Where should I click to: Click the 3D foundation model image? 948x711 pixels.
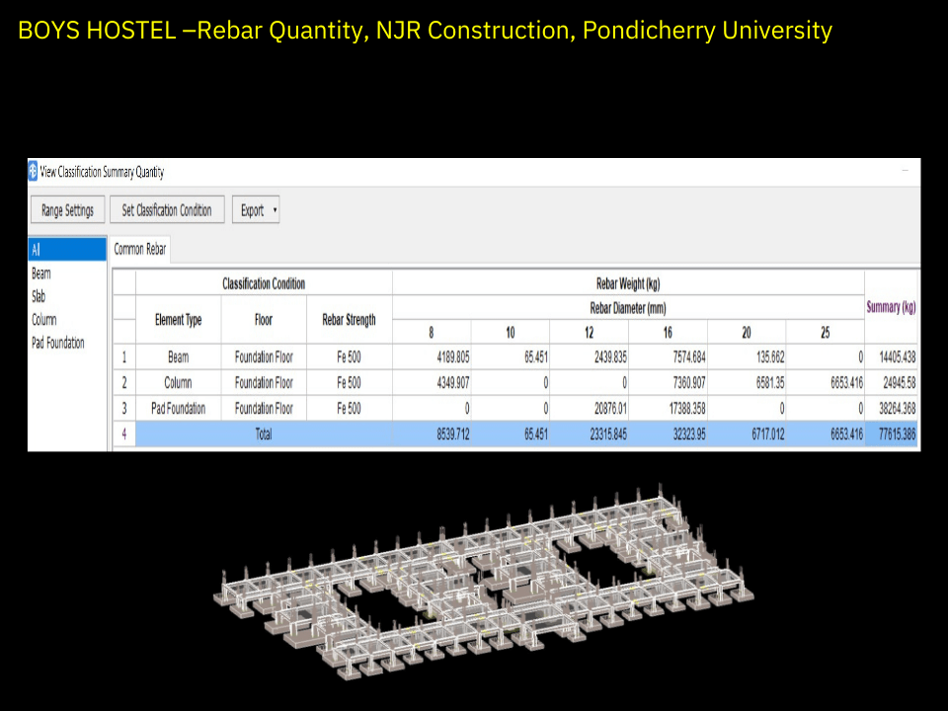pos(484,584)
